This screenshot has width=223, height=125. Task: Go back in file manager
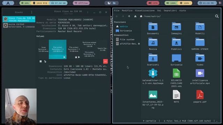(x=117, y=16)
